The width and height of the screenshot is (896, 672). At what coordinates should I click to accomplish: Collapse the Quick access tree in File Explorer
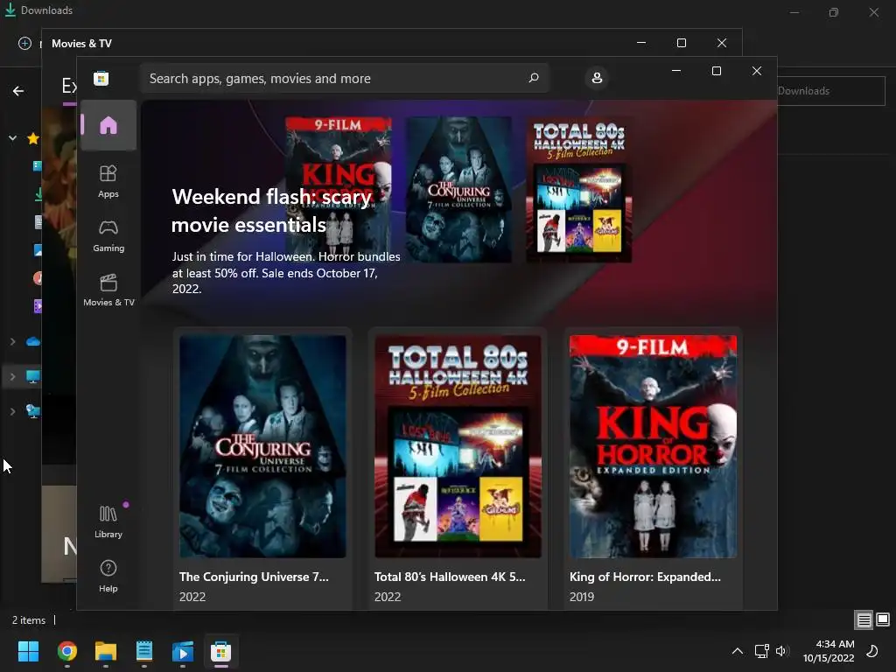coord(12,138)
